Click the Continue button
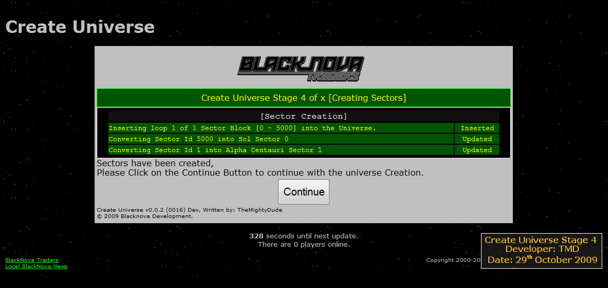608x288 pixels. (x=304, y=191)
